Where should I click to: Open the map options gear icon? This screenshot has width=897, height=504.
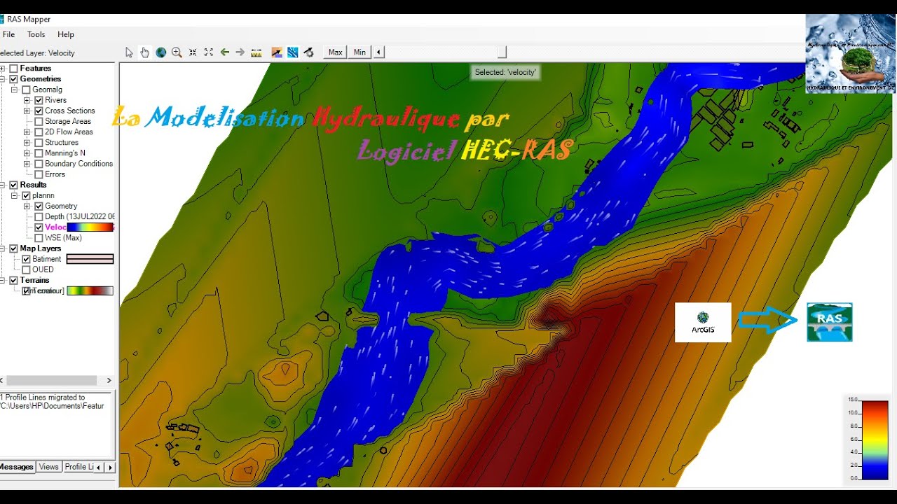(x=309, y=52)
